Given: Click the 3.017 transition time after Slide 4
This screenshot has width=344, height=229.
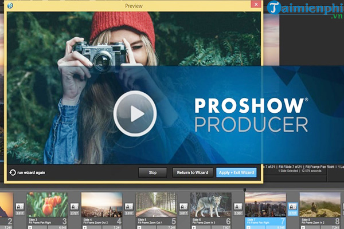Looking at the screenshot, I should coord(129,213).
